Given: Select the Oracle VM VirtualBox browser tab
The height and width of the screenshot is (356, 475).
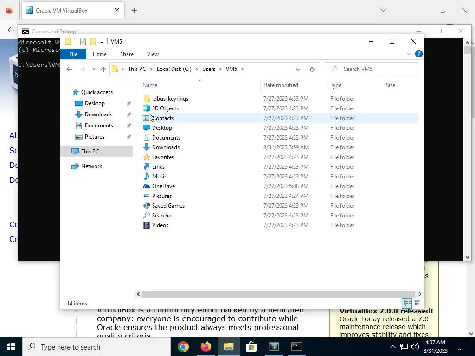Looking at the screenshot, I should point(73,10).
